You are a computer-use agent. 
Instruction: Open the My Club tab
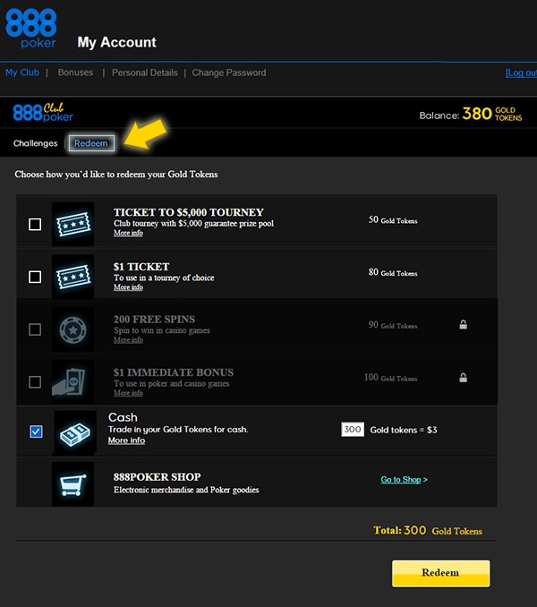tap(22, 73)
